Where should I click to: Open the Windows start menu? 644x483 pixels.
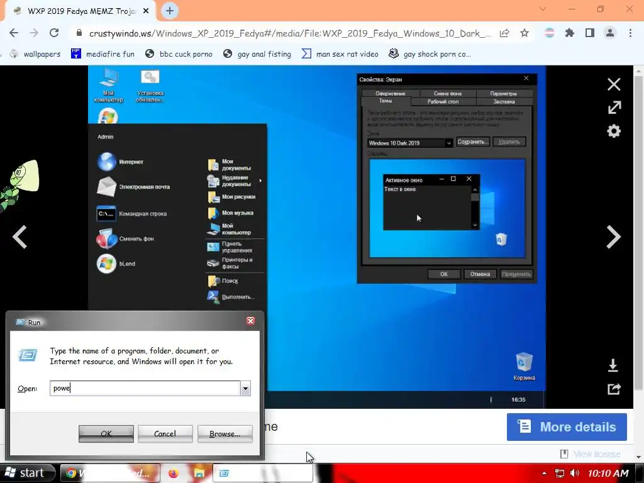pyautogui.click(x=26, y=473)
